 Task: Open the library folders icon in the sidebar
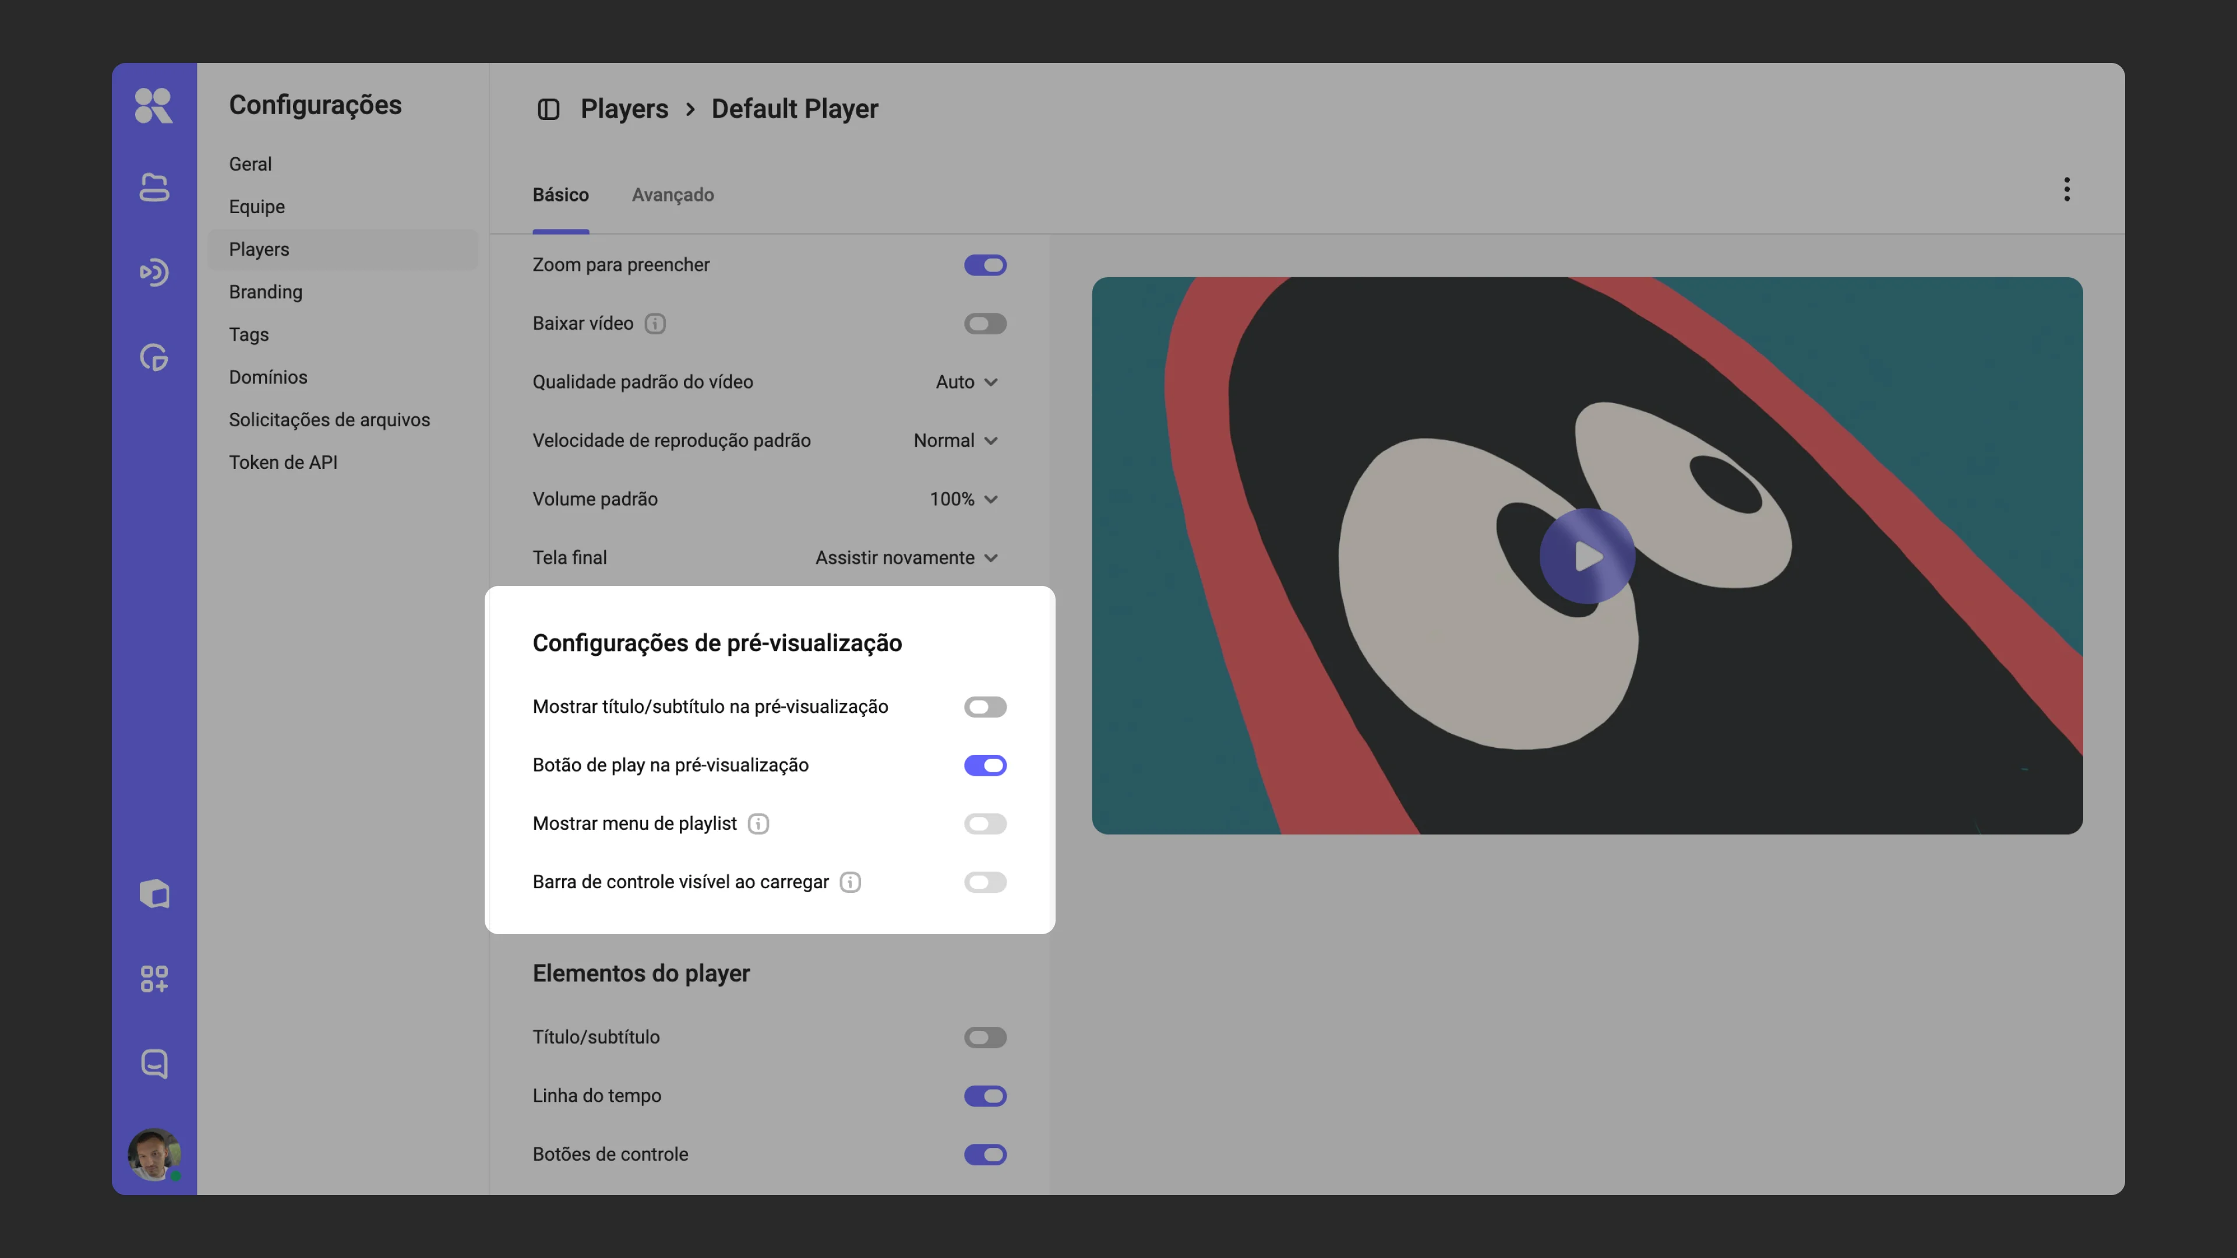154,188
